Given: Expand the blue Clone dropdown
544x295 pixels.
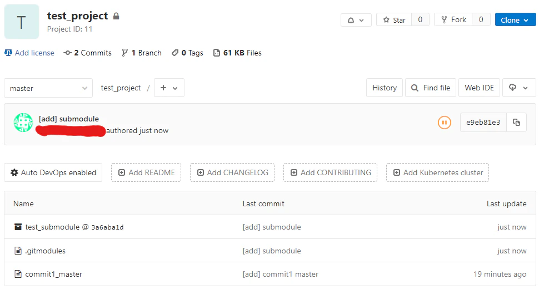Looking at the screenshot, I should (515, 20).
